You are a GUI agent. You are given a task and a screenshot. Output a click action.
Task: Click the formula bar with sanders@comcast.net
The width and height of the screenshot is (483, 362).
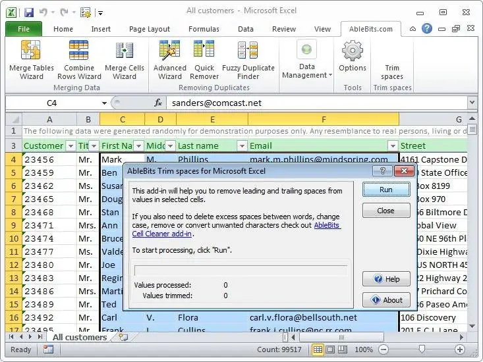[x=317, y=103]
